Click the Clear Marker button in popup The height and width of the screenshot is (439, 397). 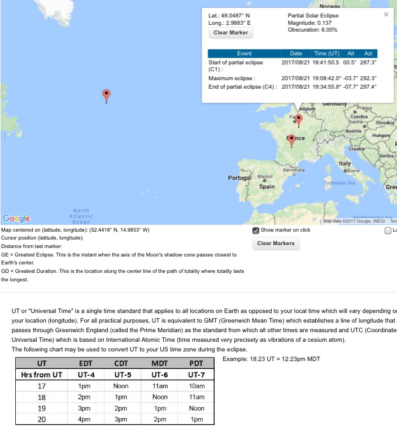231,33
